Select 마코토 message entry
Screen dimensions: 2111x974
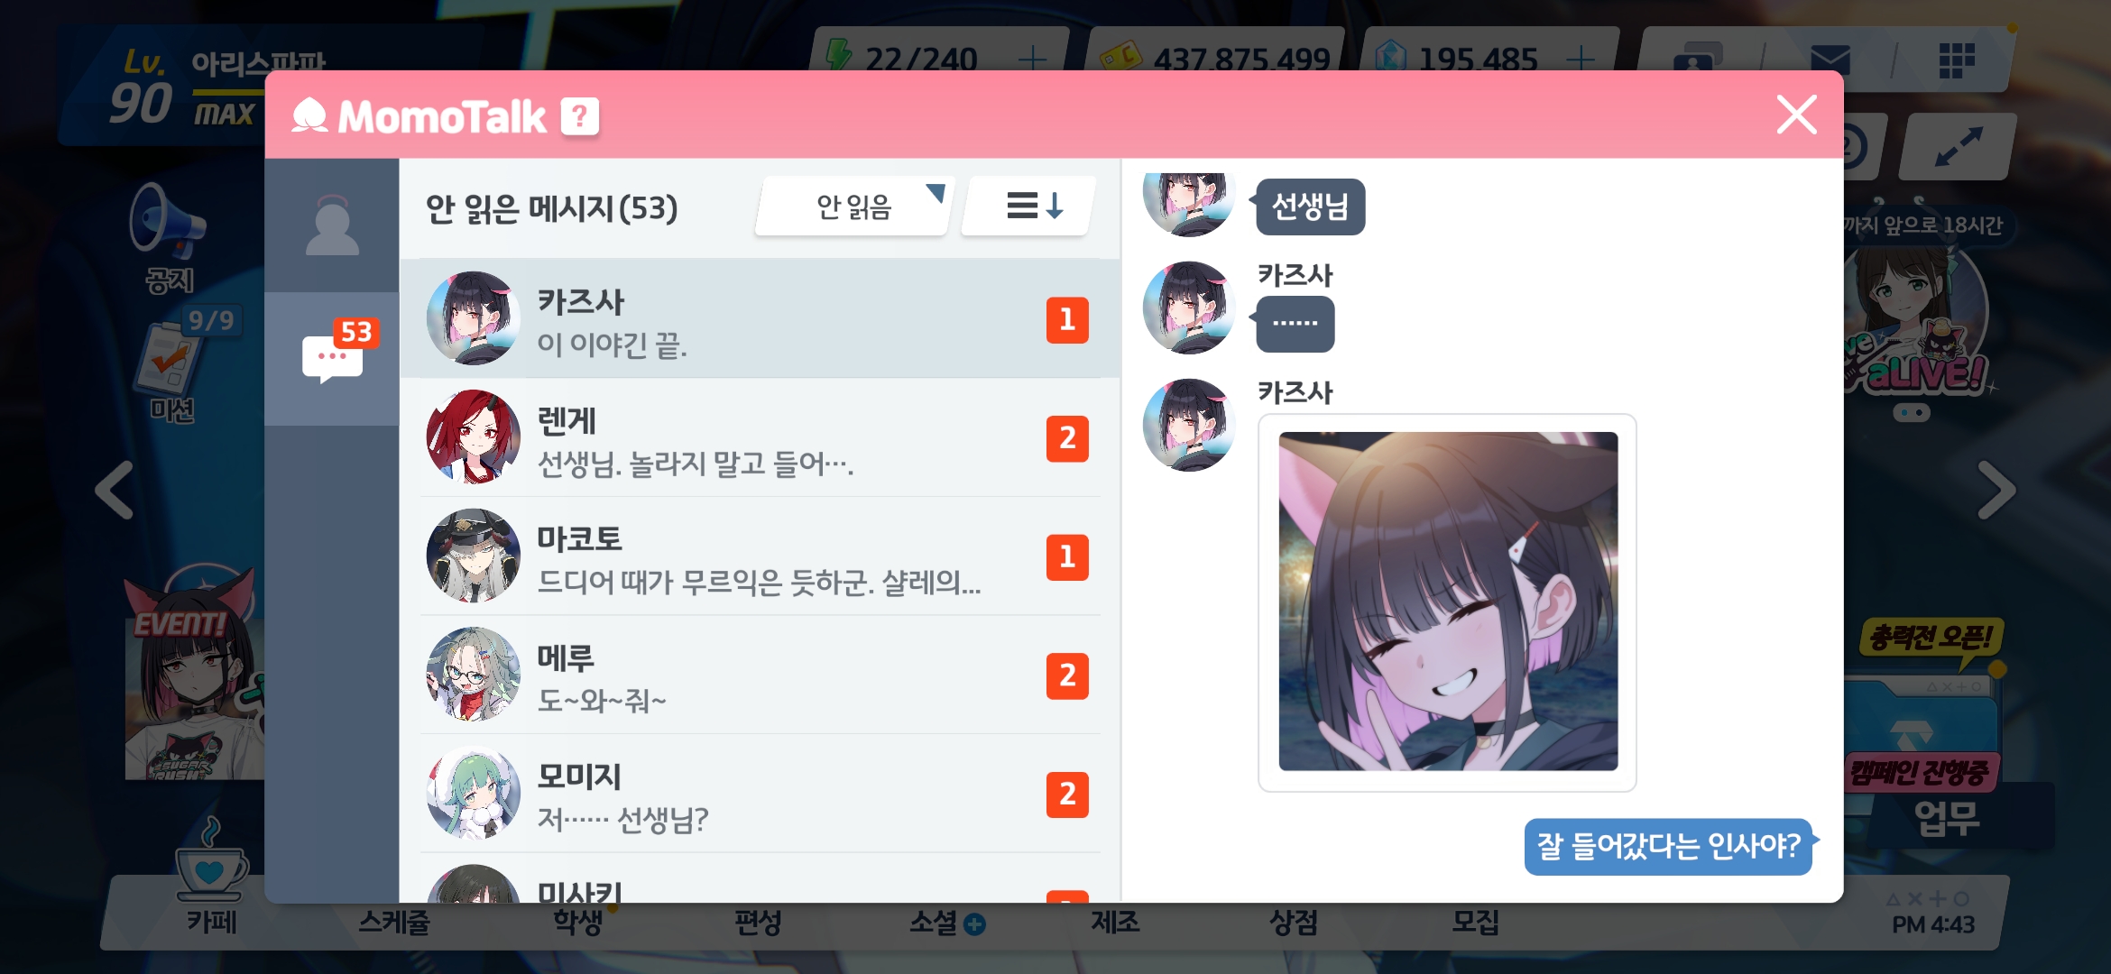[x=760, y=556]
